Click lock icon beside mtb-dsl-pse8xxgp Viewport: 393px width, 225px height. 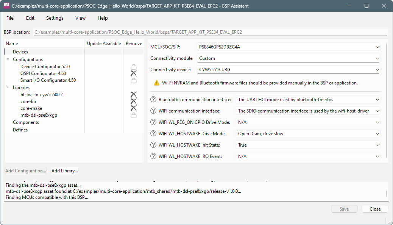pyautogui.click(x=133, y=116)
